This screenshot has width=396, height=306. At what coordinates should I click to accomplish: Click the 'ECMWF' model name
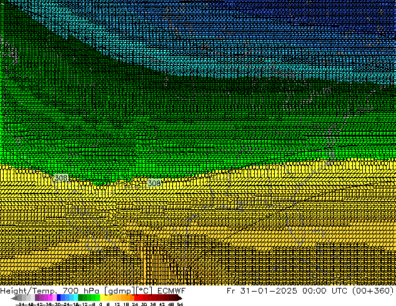pos(171,290)
